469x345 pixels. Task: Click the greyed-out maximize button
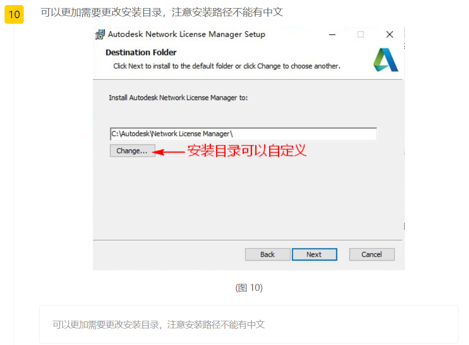[361, 35]
